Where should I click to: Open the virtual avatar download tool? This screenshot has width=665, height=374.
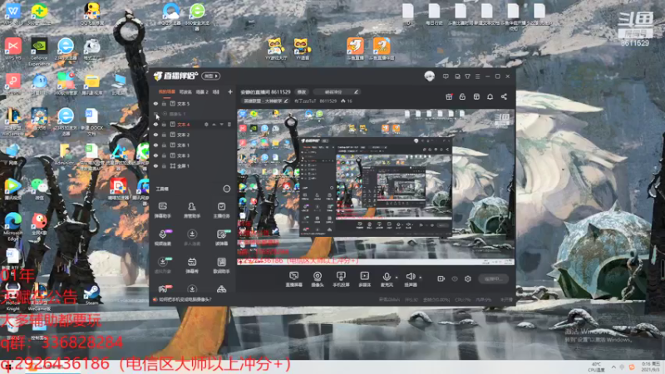pos(162,265)
